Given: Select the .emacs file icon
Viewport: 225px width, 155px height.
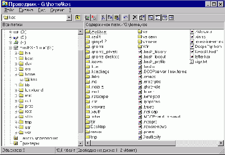Looking at the screenshot, I should 140,77.
